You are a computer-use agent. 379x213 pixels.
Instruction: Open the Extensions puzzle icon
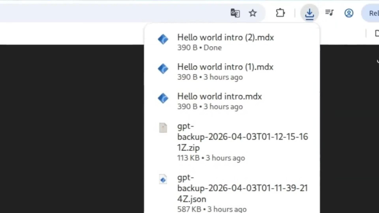(280, 13)
